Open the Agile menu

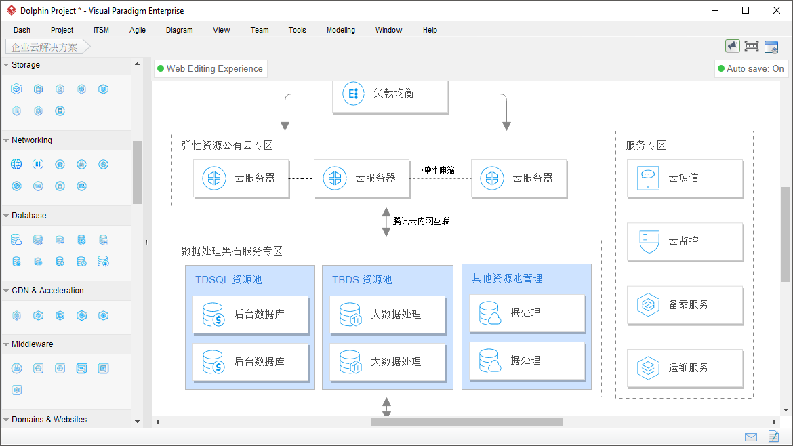(138, 30)
